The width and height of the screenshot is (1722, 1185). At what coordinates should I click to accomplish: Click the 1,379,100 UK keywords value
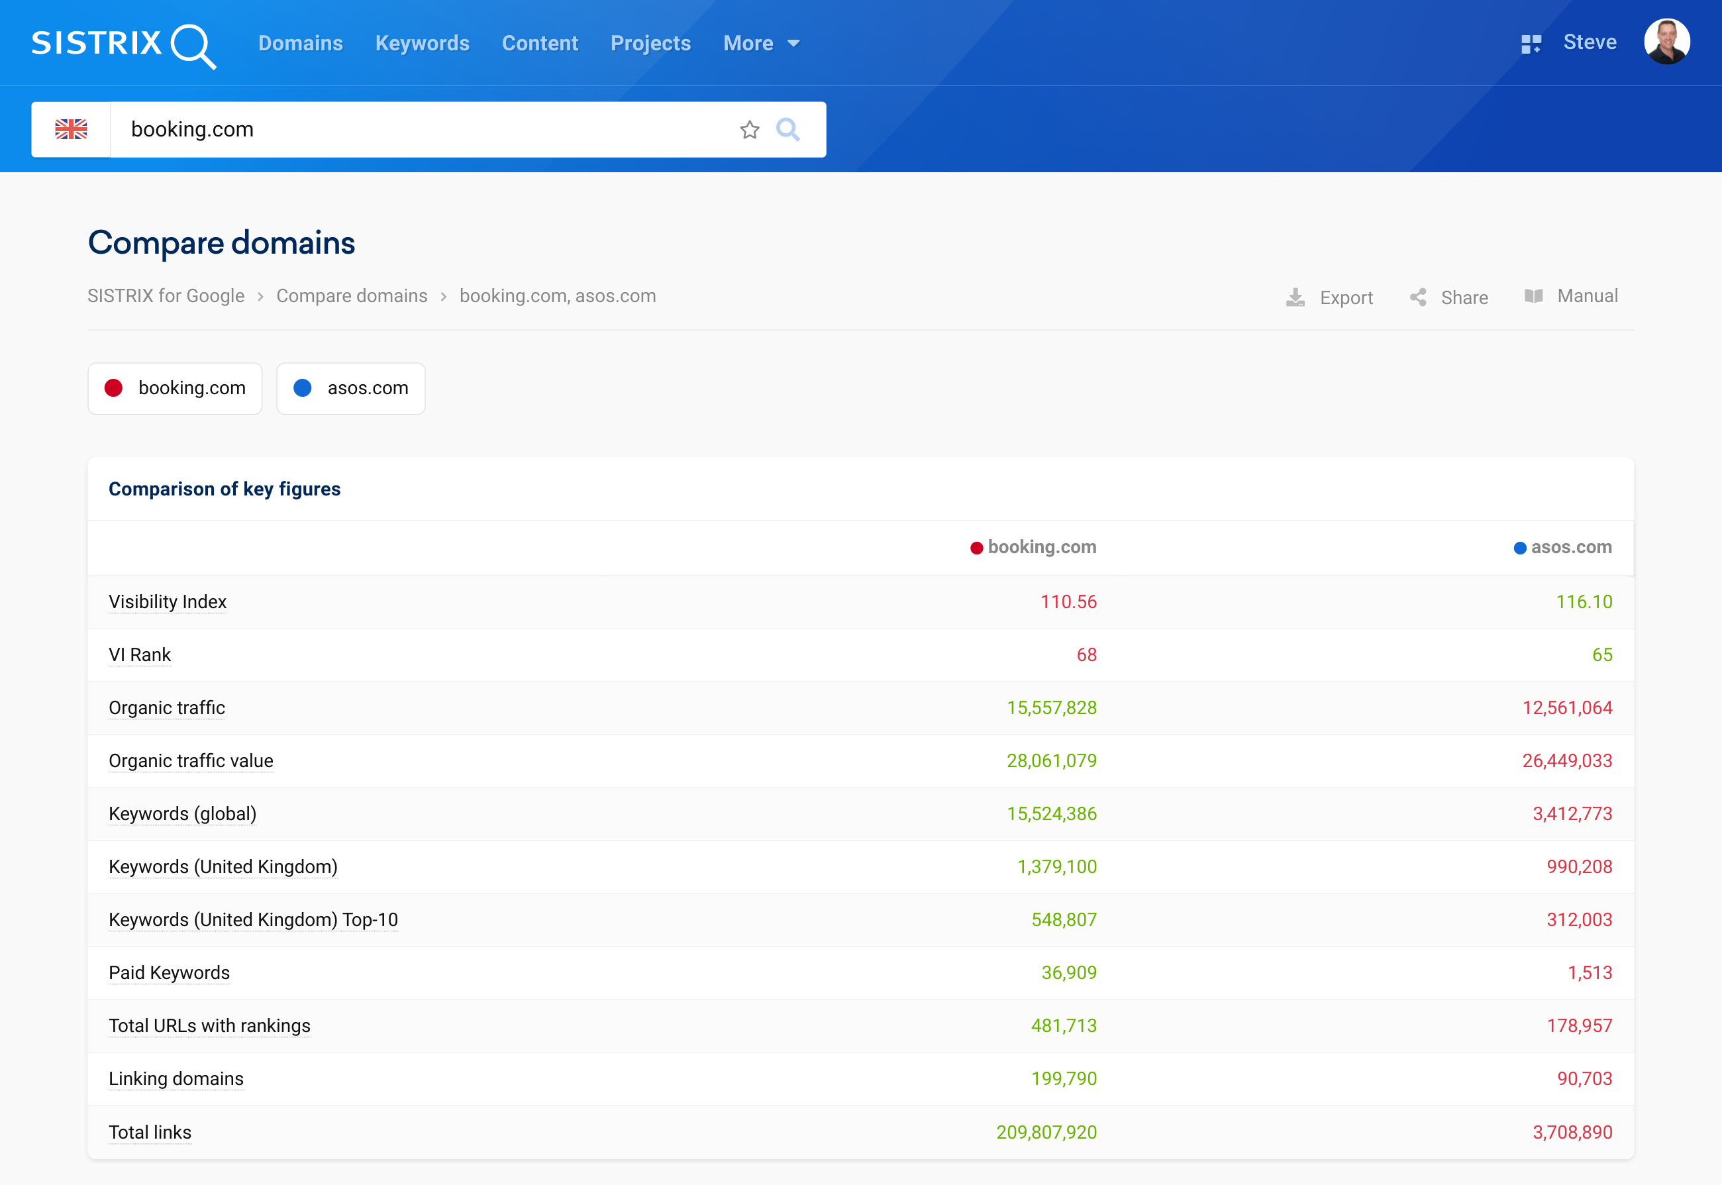pyautogui.click(x=1057, y=866)
